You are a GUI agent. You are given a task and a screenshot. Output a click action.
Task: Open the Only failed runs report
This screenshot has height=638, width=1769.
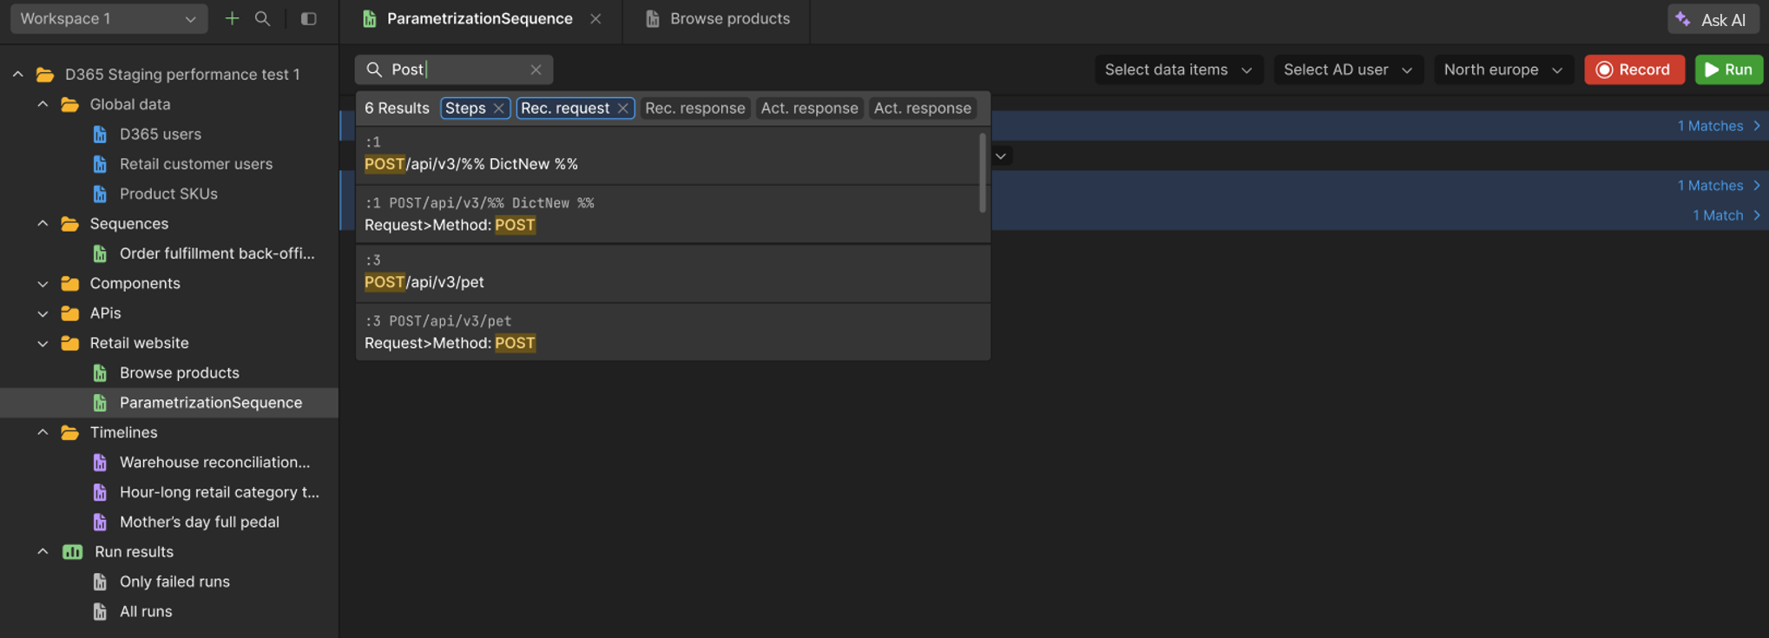click(x=174, y=582)
